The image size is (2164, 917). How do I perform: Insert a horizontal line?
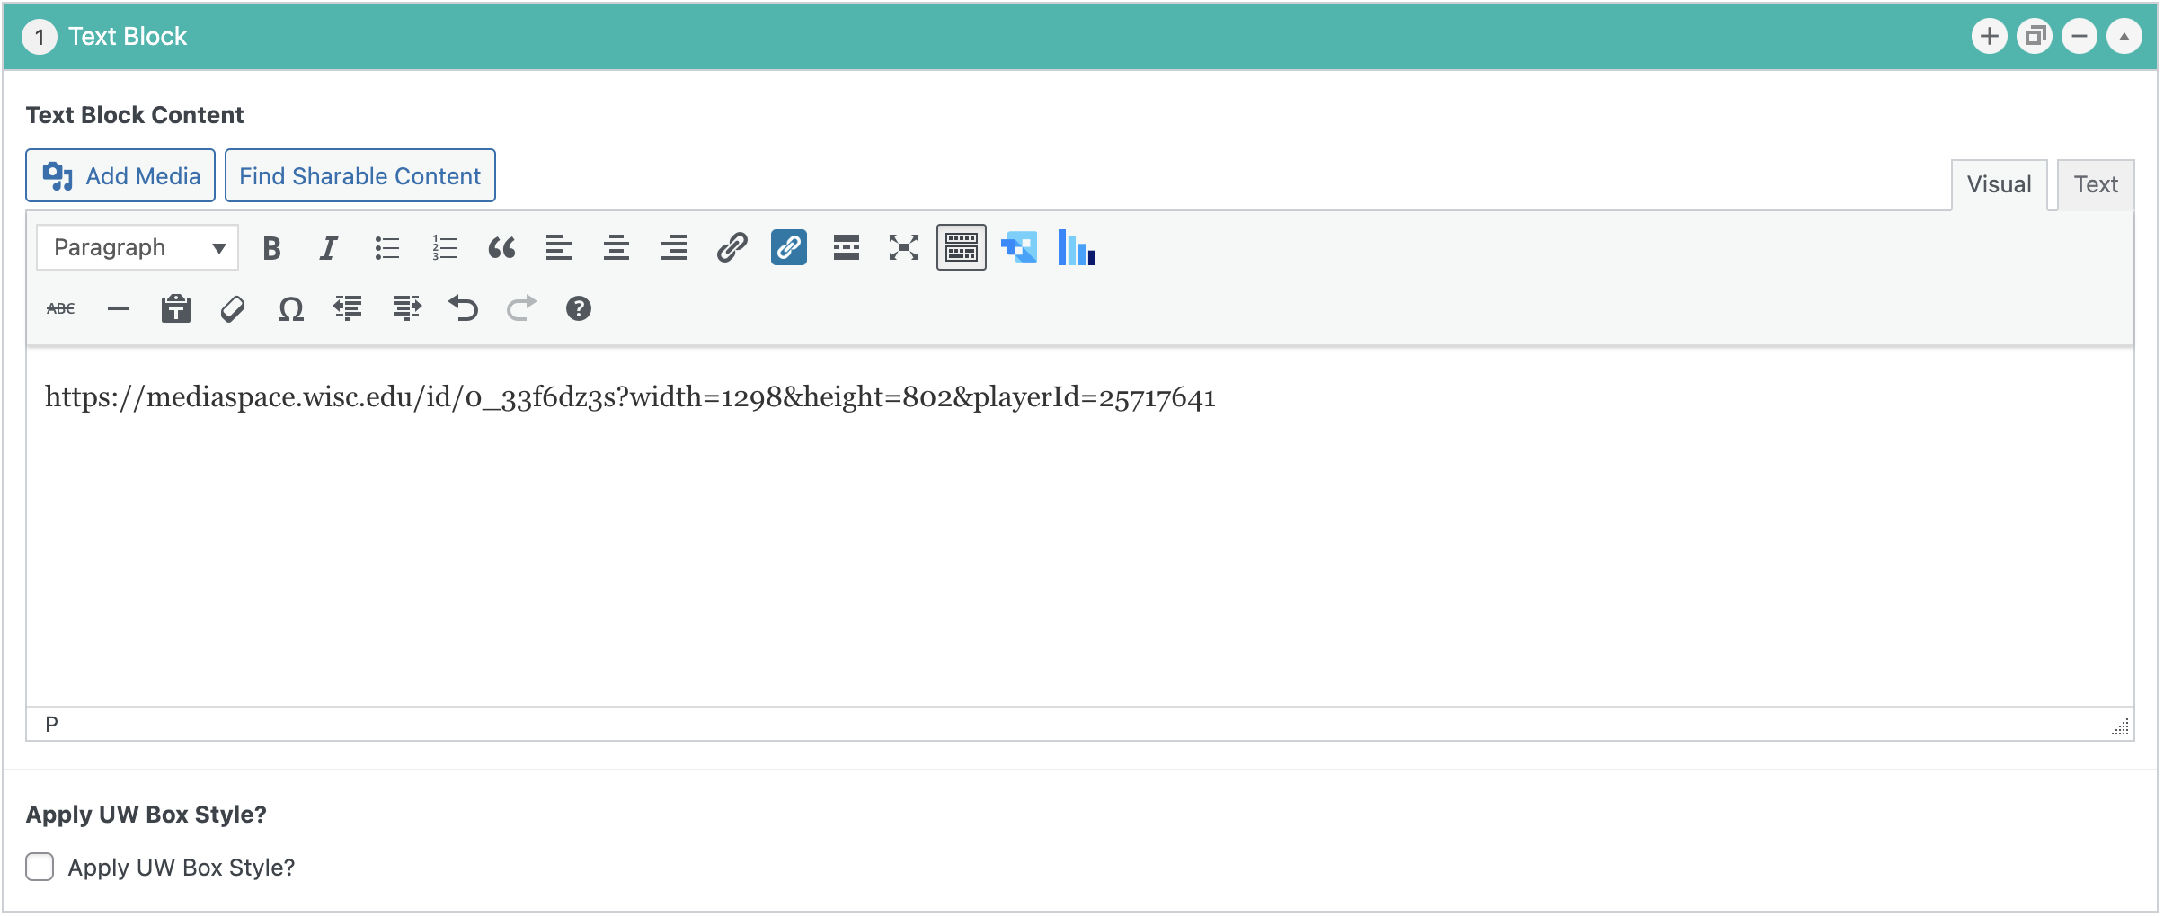(119, 309)
